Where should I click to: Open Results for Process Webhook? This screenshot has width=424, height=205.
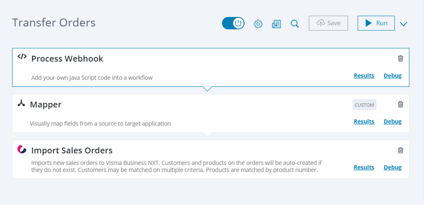click(x=364, y=76)
